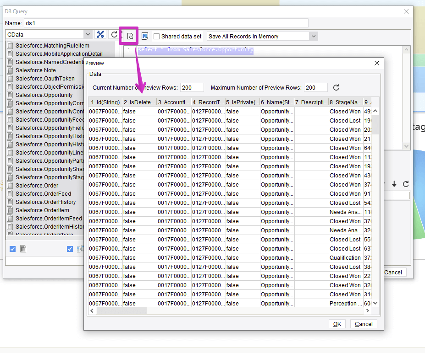Click the table list icon by checkbox
Screen dimensions: 425x353
[x=23, y=249]
